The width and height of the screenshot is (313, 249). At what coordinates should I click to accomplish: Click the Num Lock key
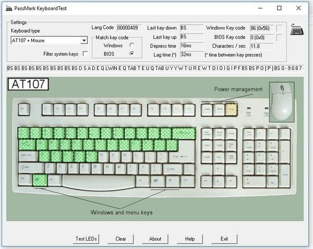tap(248, 134)
